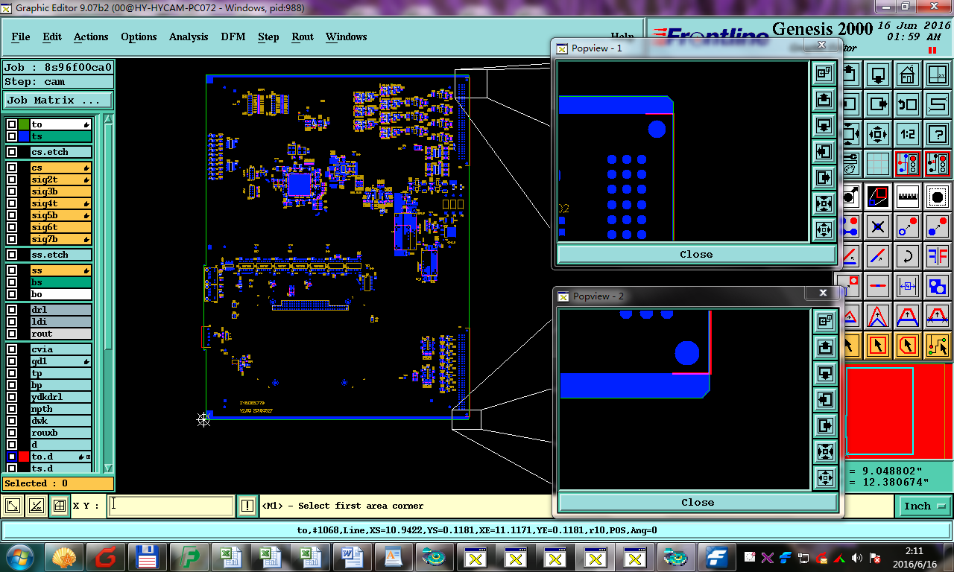This screenshot has width=954, height=572.
Task: Toggle the checkbox for layer npth
Action: click(x=12, y=409)
